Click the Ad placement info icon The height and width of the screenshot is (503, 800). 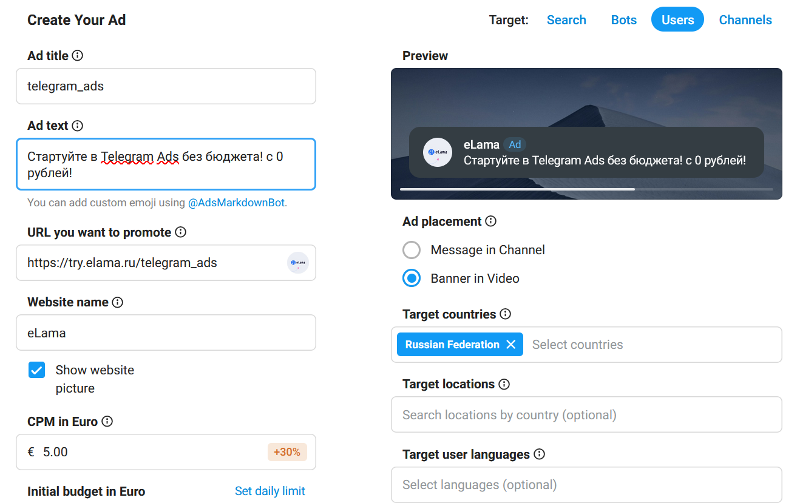click(490, 221)
